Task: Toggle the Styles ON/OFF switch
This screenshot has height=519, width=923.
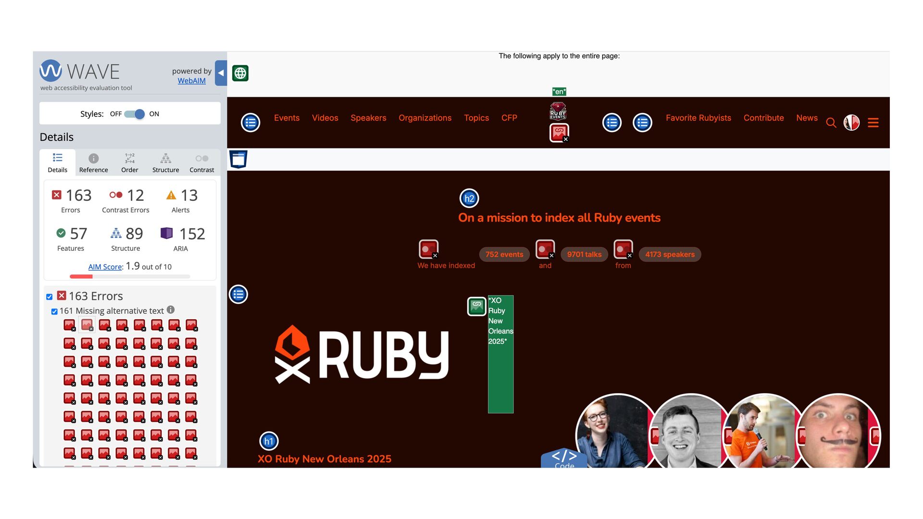Action: coord(134,114)
